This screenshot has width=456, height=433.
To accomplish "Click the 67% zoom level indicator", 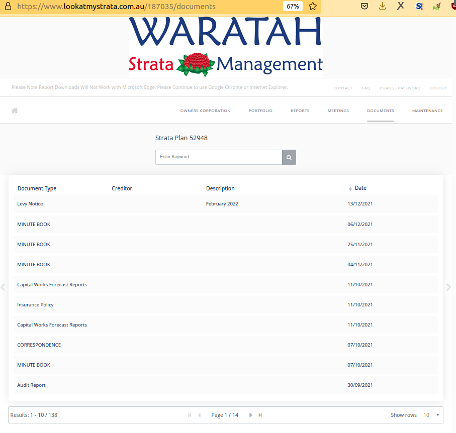I will (x=293, y=7).
